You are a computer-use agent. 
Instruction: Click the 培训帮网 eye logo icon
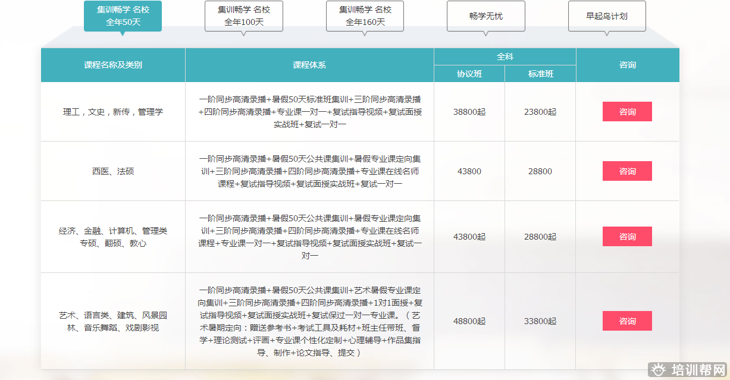click(x=658, y=370)
